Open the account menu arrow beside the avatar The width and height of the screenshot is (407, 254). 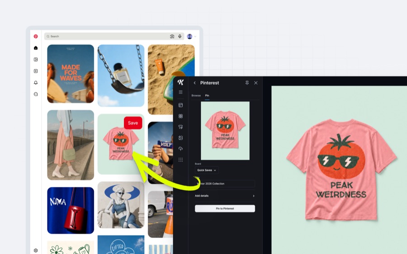pos(195,37)
